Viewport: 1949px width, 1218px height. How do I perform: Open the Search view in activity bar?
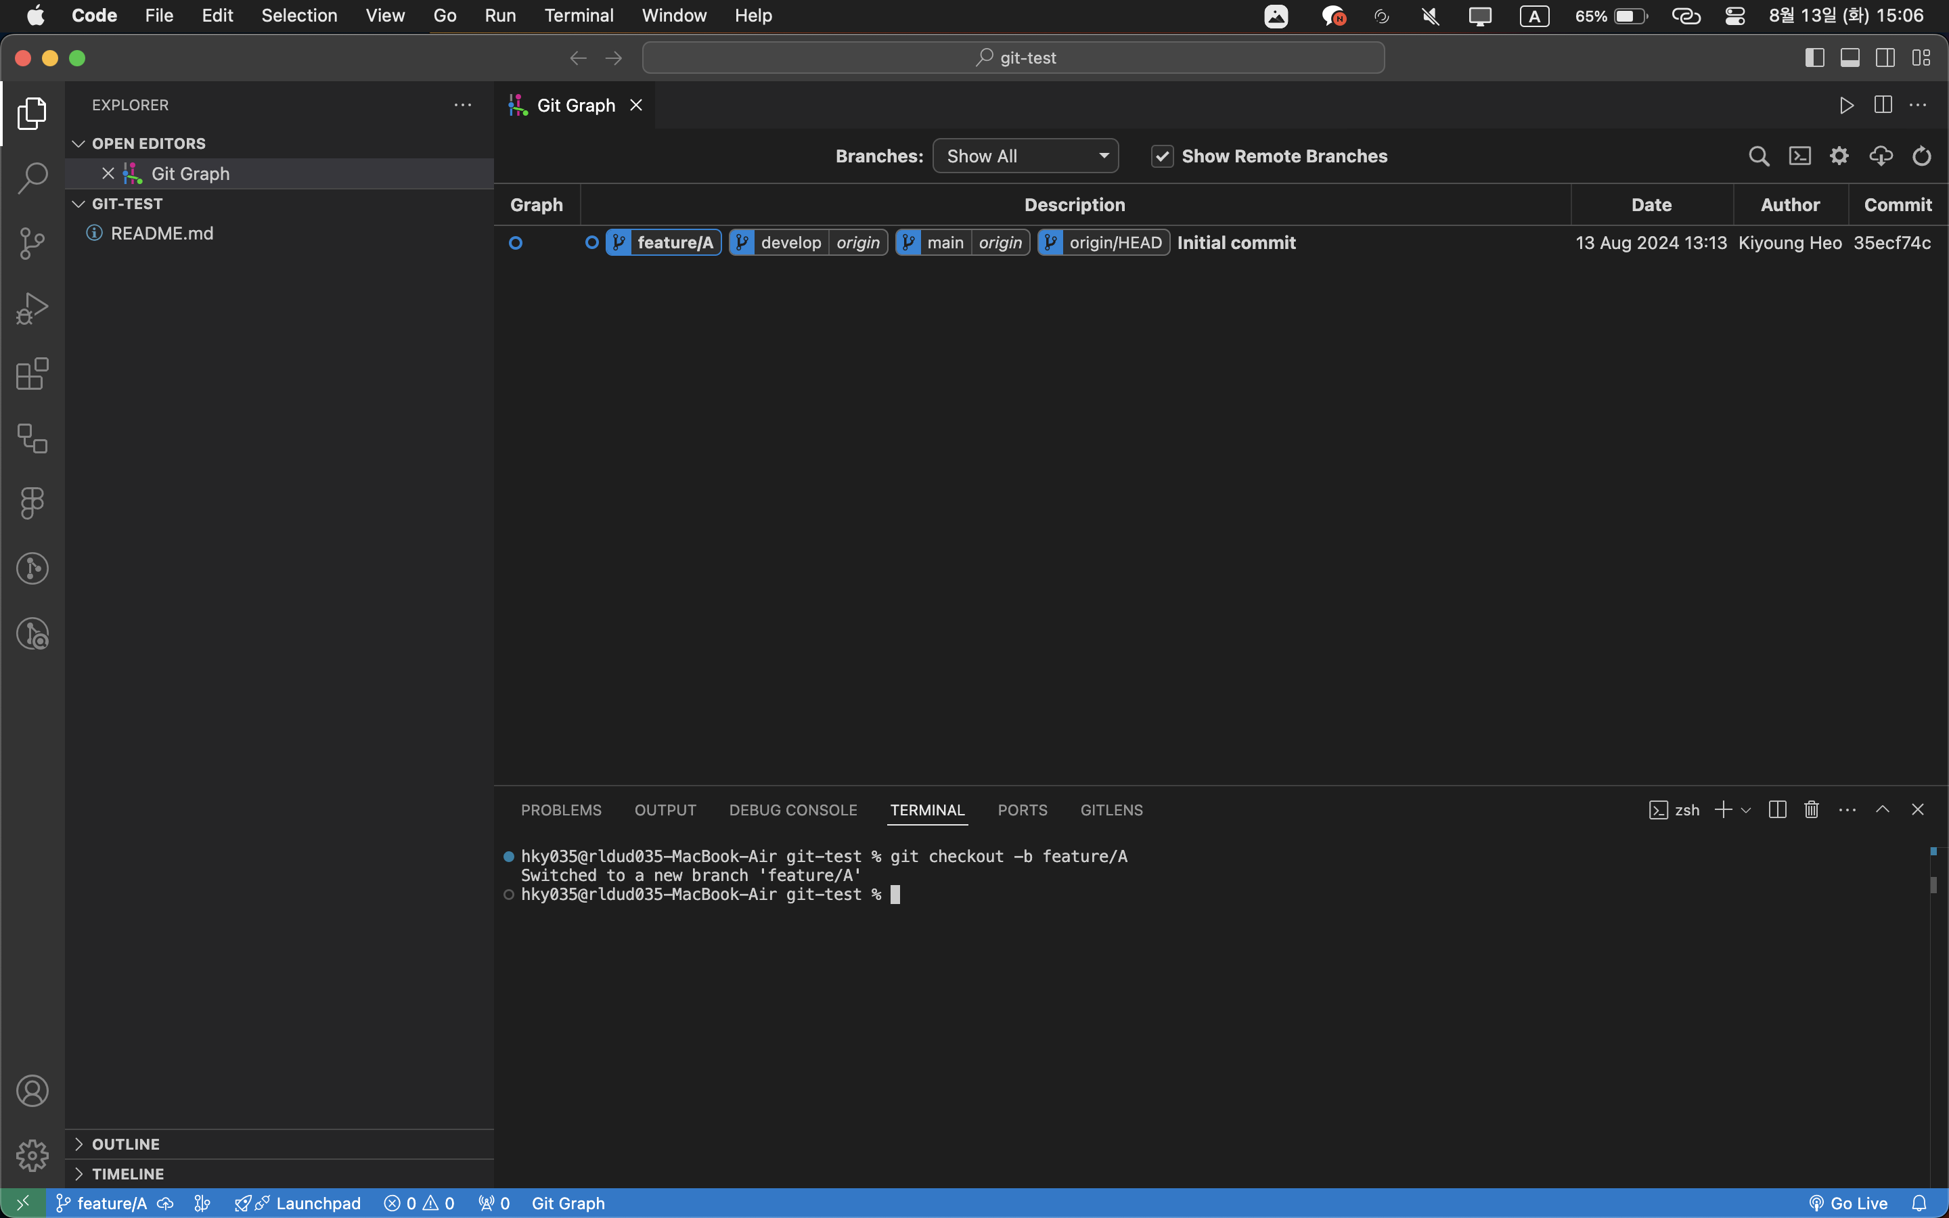point(32,178)
